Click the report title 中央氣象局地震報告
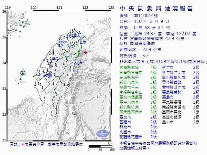Screen dimensions: 207x155 [x=156, y=9]
